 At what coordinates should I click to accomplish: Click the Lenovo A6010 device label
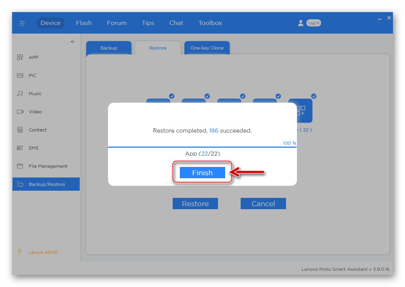[43, 252]
